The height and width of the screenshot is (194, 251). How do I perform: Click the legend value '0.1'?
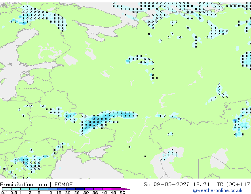4,192
